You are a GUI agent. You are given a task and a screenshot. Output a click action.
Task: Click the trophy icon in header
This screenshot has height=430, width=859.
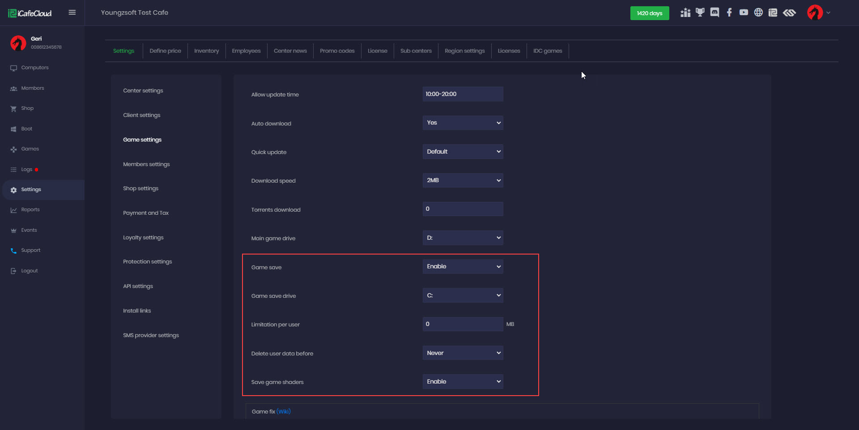pyautogui.click(x=700, y=13)
